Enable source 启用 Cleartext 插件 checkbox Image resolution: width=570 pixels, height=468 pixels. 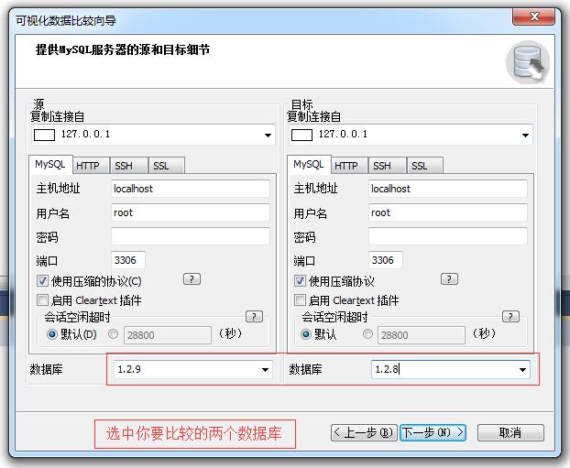pyautogui.click(x=43, y=300)
